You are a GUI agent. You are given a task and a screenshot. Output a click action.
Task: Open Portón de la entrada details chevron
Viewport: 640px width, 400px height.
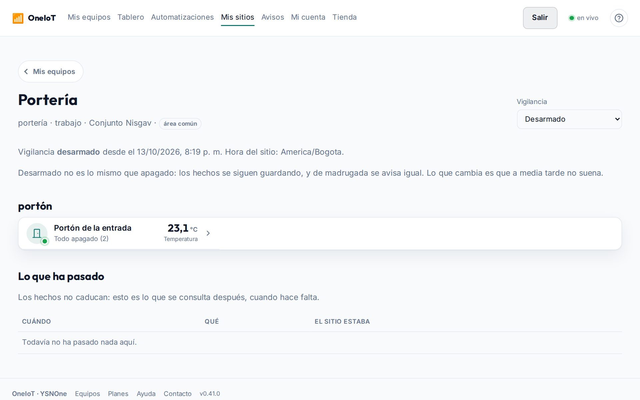pyautogui.click(x=208, y=233)
